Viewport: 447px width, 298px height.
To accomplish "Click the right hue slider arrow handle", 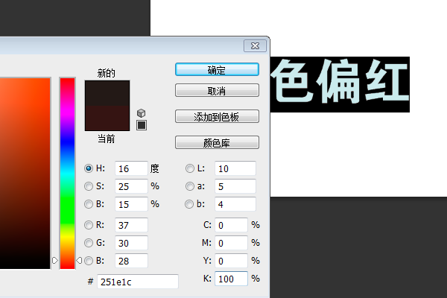I will (x=79, y=260).
